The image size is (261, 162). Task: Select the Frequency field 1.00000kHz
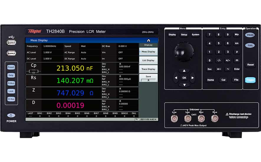(x=50, y=46)
